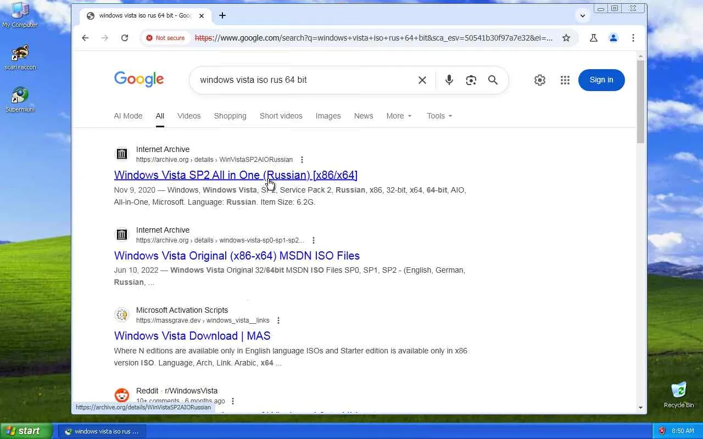Select the All results tab
The width and height of the screenshot is (703, 439).
coord(160,116)
